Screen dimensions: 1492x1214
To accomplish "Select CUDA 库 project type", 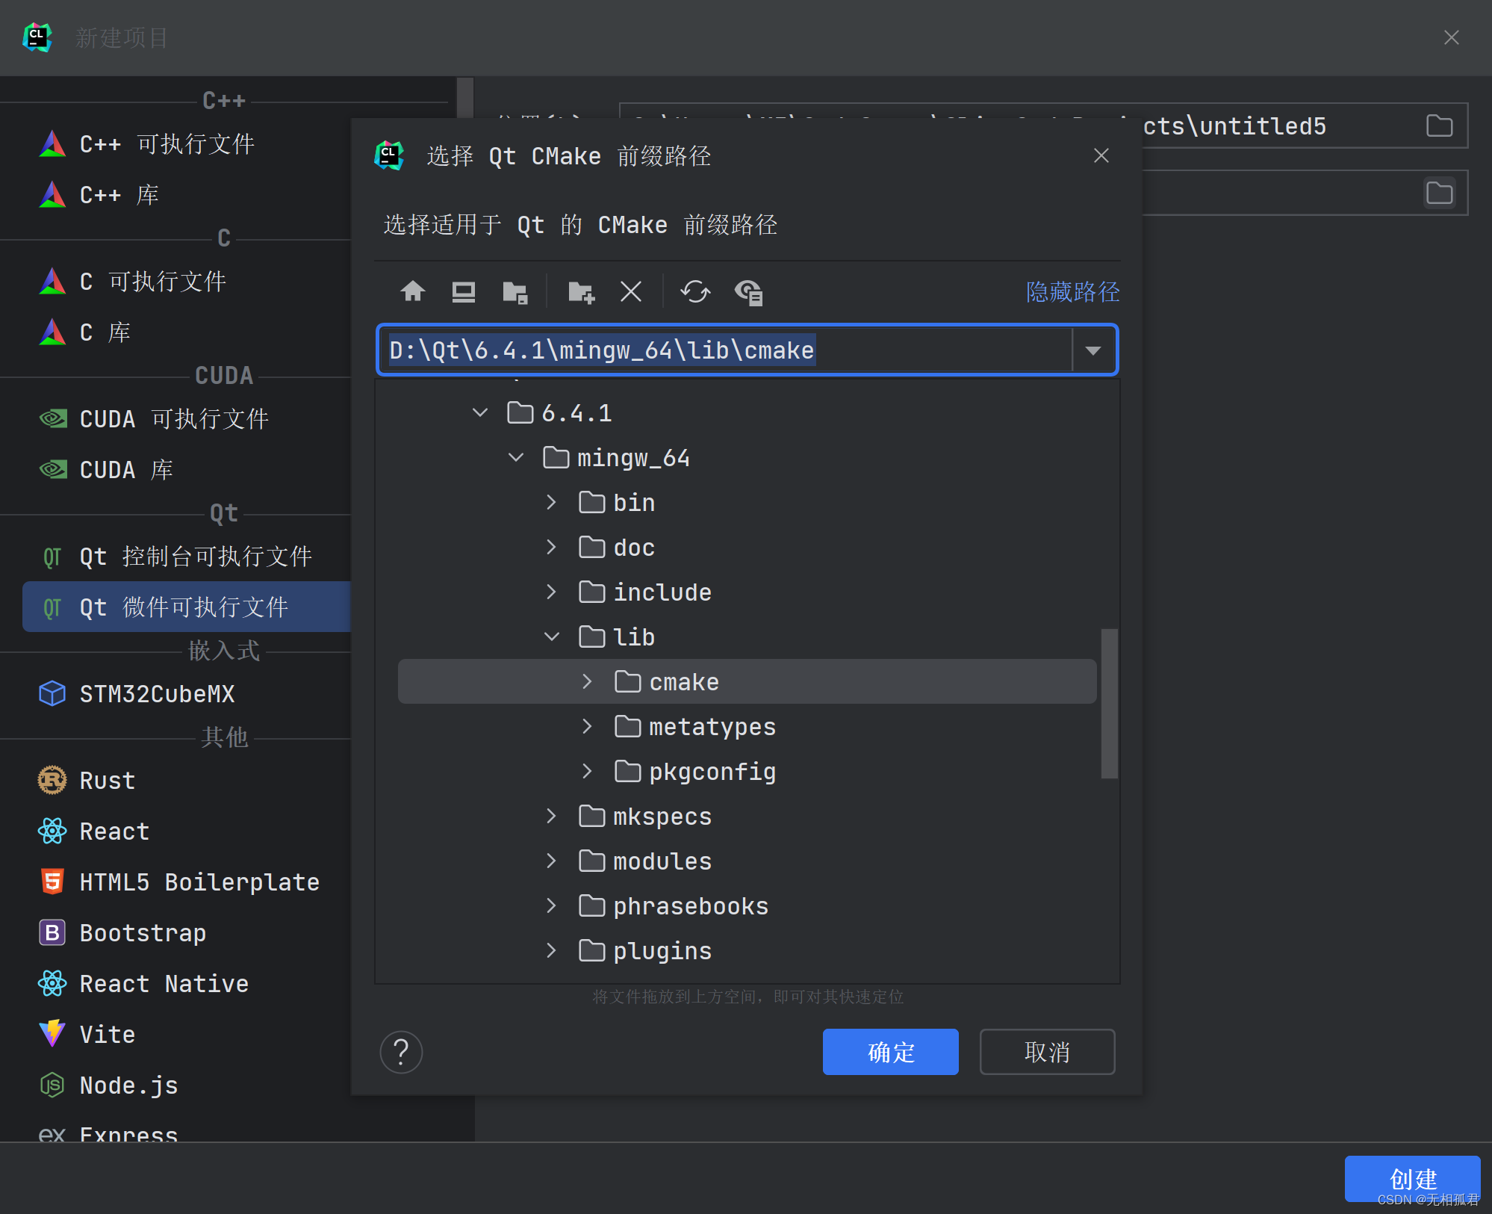I will coord(187,469).
